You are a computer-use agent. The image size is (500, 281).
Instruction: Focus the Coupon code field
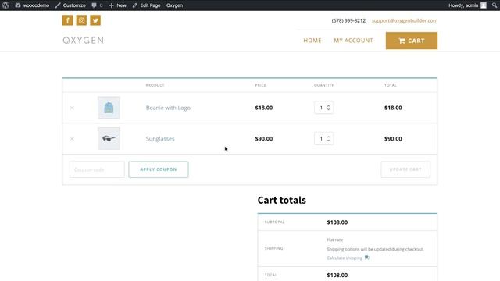point(97,169)
